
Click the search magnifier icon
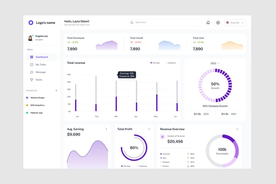(132, 23)
